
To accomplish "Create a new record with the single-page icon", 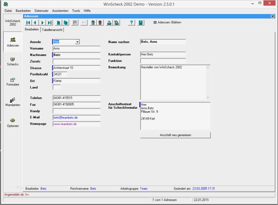I will click(x=58, y=23).
